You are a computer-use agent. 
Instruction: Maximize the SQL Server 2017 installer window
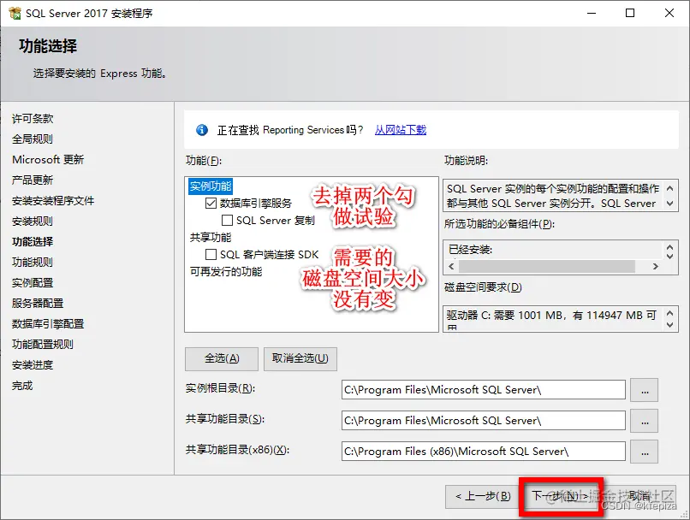[x=630, y=13]
